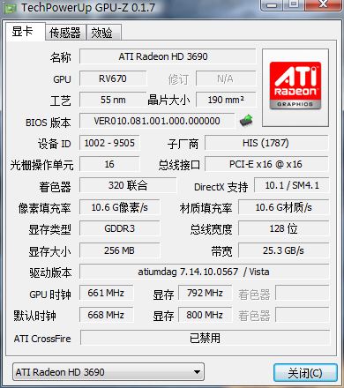This screenshot has height=388, width=344.
Task: Minimize the GPU-Z window
Action: [272, 4]
